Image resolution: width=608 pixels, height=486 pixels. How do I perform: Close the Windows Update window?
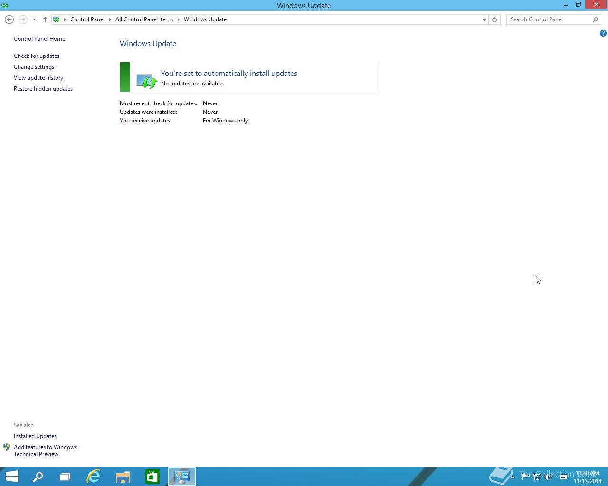point(596,5)
